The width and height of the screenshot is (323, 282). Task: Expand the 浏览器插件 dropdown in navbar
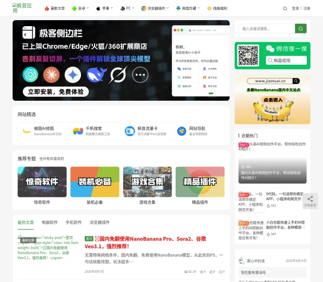tap(155, 8)
